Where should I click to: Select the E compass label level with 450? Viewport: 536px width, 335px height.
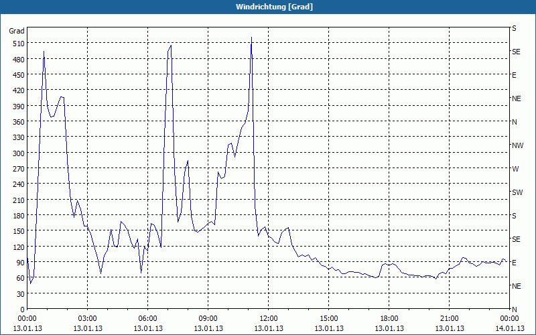[514, 75]
